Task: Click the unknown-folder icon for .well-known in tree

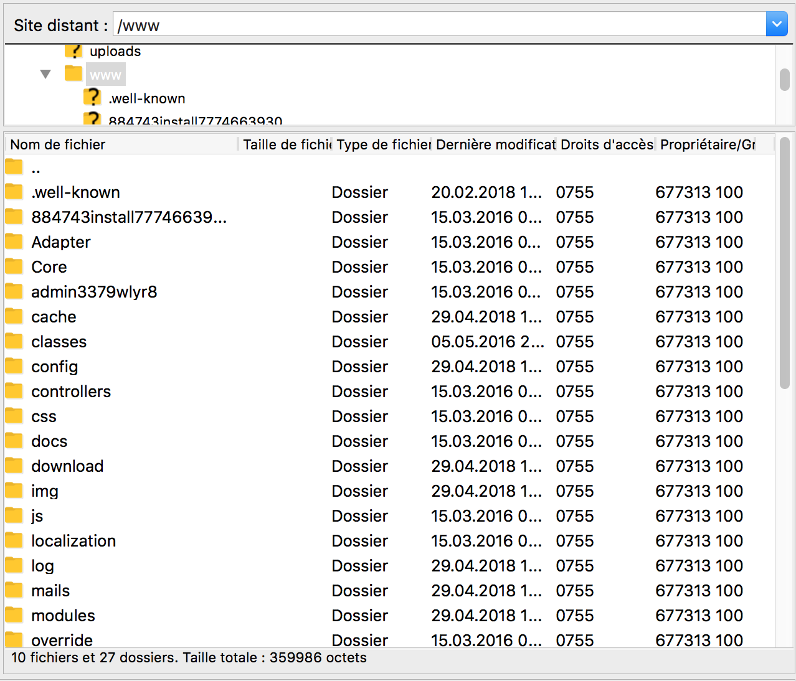Action: click(92, 98)
